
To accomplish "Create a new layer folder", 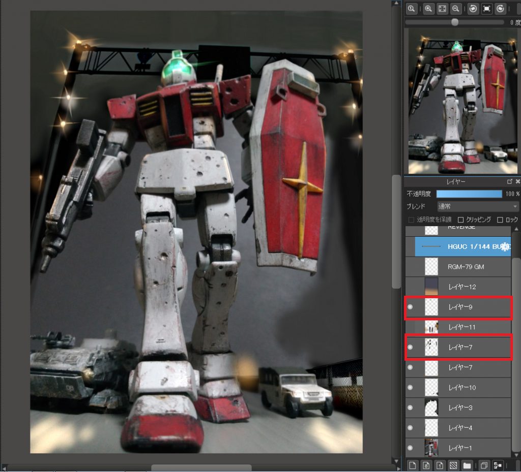I will [467, 465].
